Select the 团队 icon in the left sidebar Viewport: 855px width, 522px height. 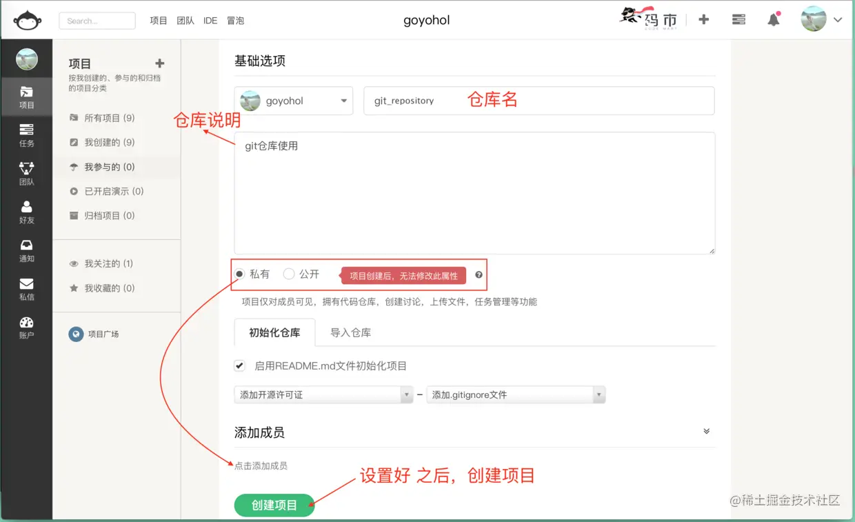(28, 174)
